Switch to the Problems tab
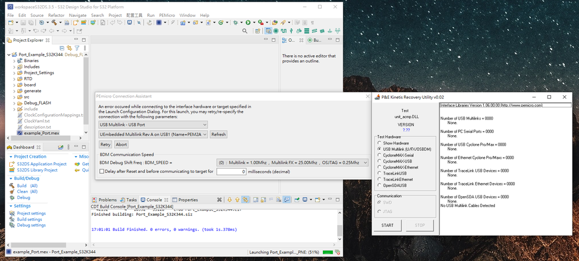 (x=104, y=200)
